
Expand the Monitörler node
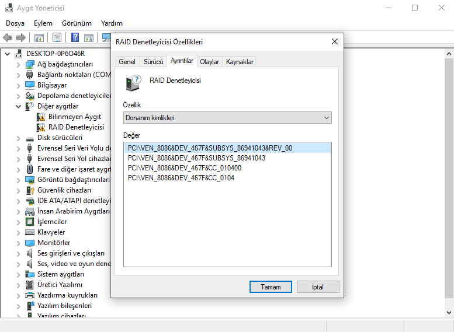tap(18, 243)
